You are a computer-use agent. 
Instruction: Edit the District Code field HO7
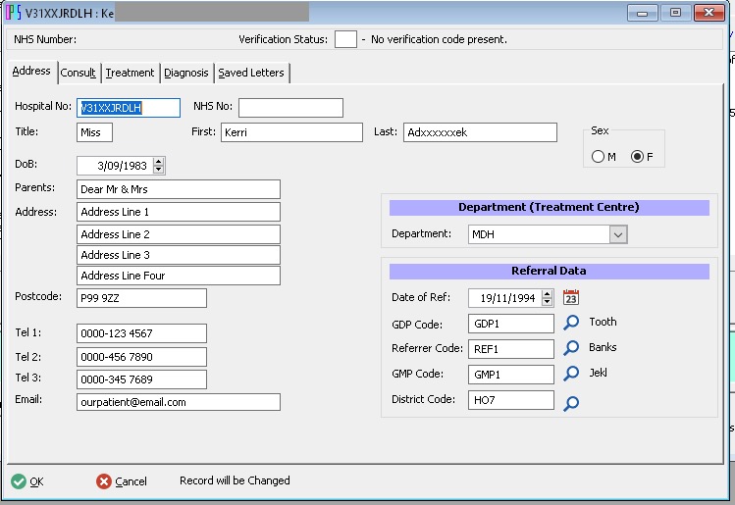click(511, 400)
